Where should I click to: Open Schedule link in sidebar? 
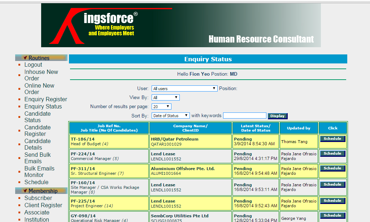point(36,182)
